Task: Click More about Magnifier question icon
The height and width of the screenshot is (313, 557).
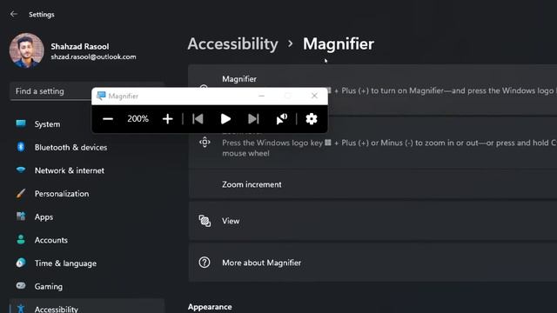Action: coord(205,263)
